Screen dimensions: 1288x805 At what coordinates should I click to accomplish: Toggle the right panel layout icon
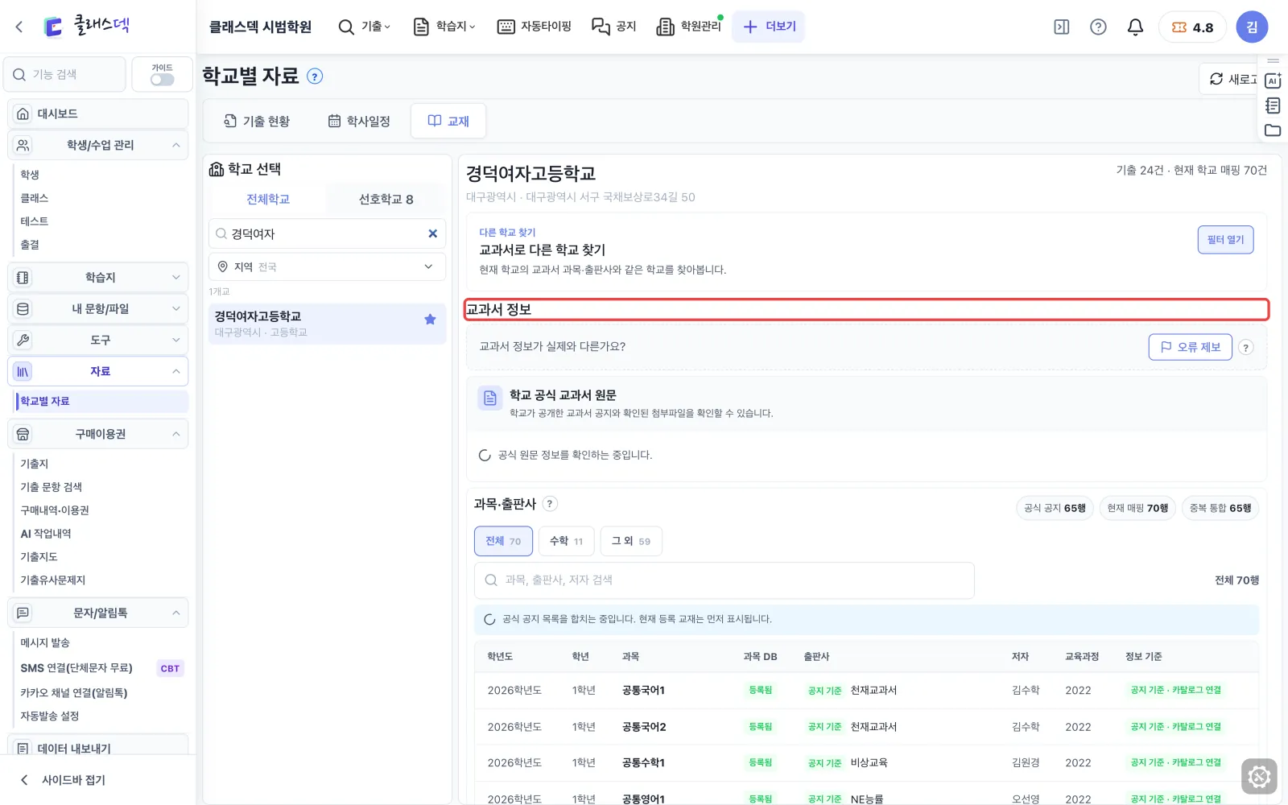click(x=1061, y=27)
